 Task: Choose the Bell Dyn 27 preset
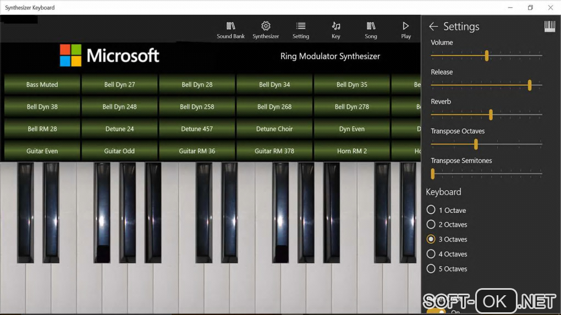[119, 85]
